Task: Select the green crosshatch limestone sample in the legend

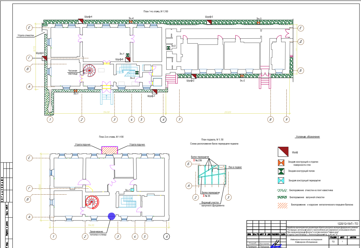Action: (x=282, y=190)
